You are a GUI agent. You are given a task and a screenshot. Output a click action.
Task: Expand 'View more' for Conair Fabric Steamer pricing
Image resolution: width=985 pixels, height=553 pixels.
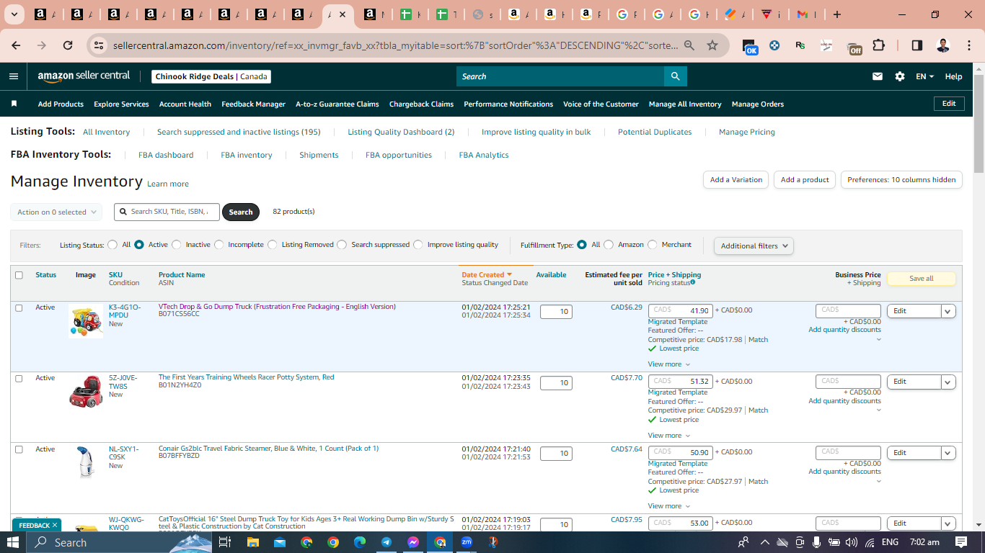click(x=669, y=506)
